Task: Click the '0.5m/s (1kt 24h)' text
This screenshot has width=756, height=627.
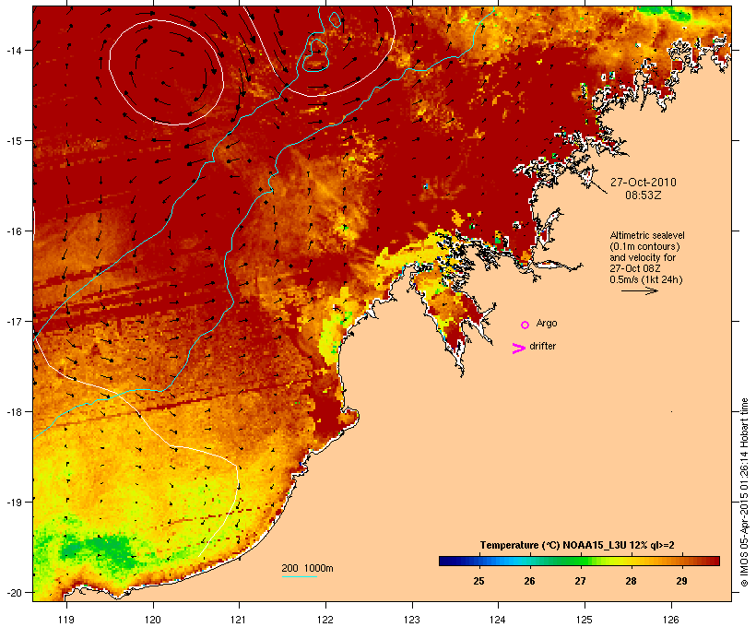Action: click(646, 279)
